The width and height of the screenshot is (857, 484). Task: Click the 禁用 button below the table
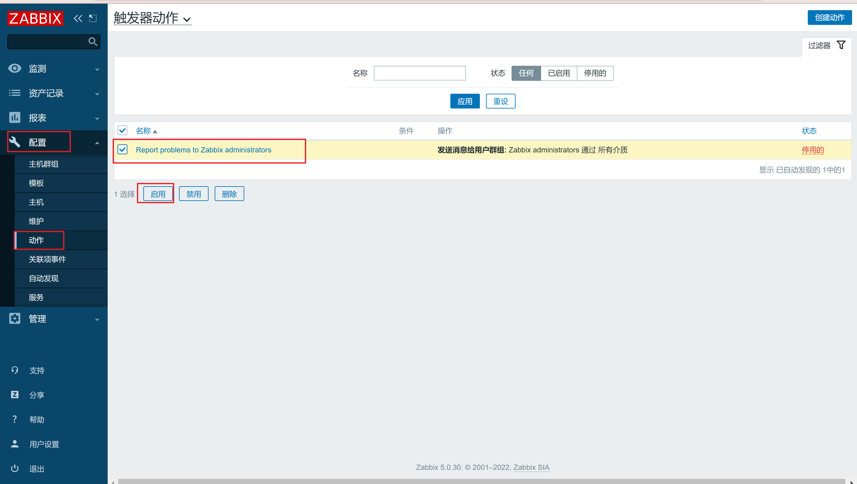click(x=193, y=194)
